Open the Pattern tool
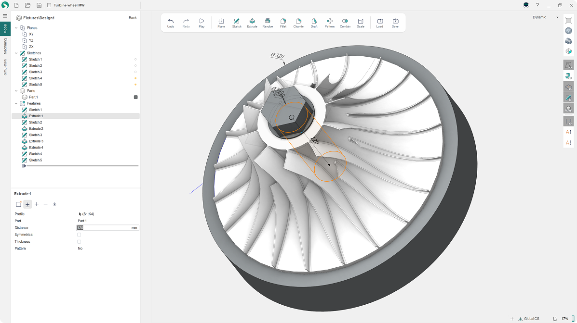The image size is (577, 323). click(329, 23)
